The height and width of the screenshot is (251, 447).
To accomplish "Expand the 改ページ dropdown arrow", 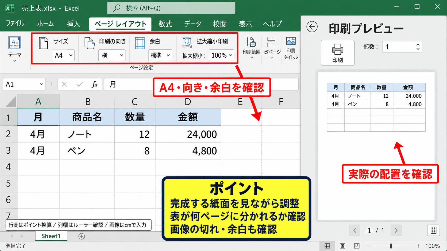I will 272,58.
